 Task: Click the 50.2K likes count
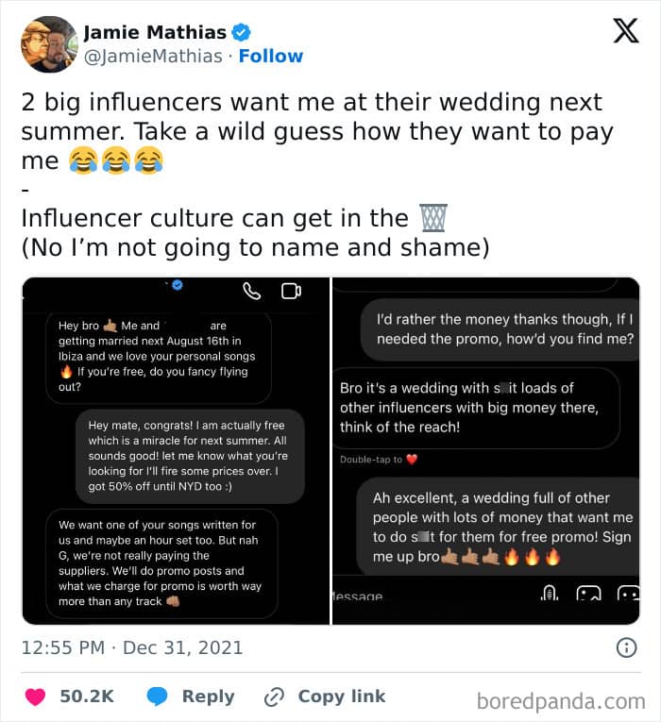coord(87,697)
